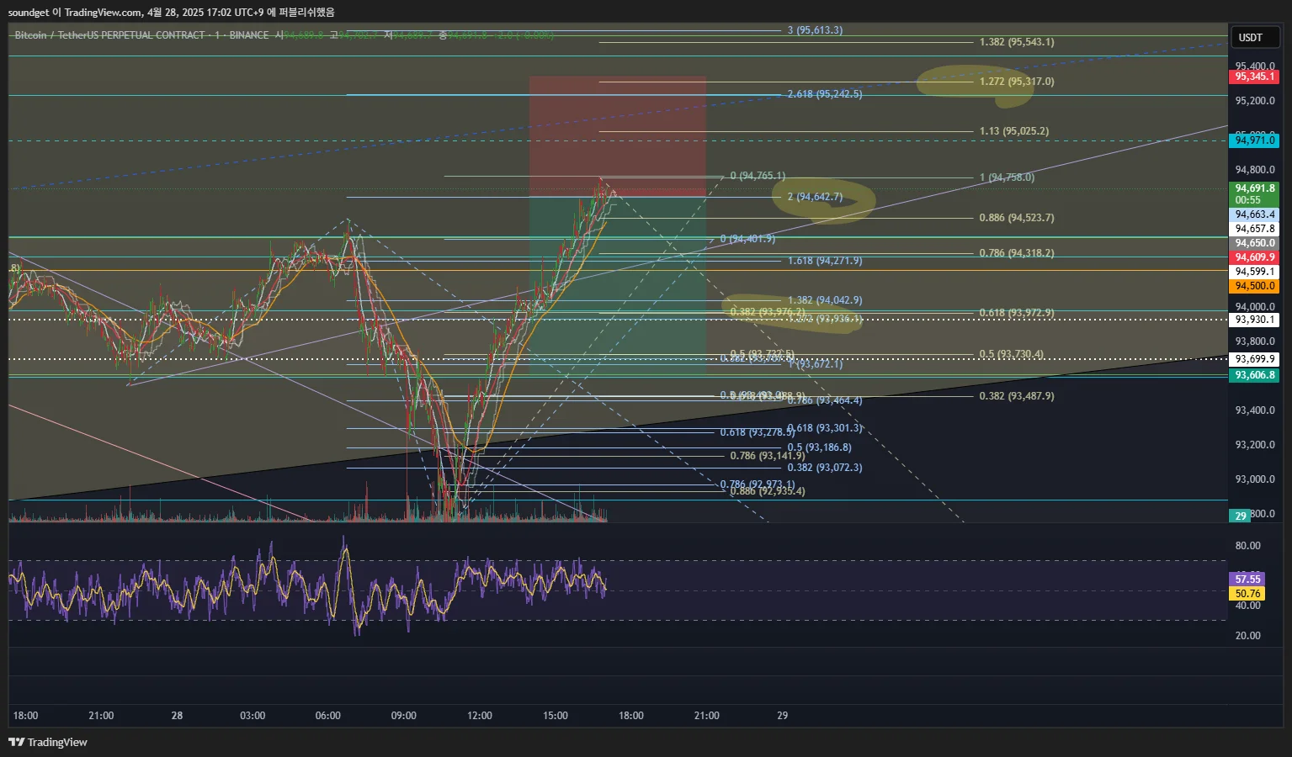Screen dimensions: 1292x757
Task: Click the 80.00 RSI scale label
Action: (x=1247, y=545)
